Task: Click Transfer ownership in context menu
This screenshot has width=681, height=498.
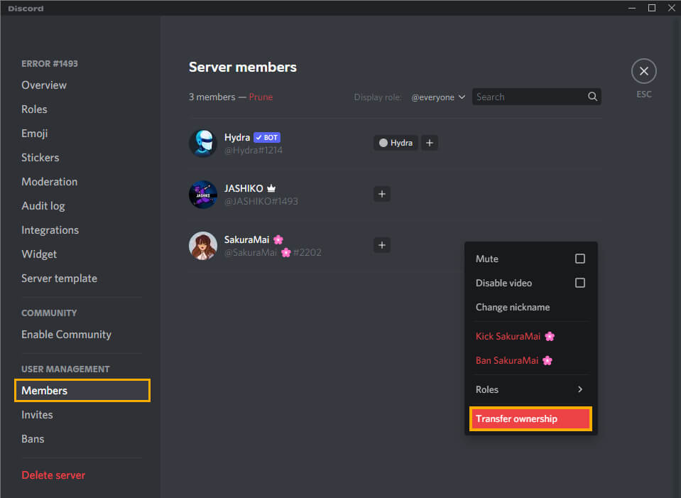Action: point(530,419)
